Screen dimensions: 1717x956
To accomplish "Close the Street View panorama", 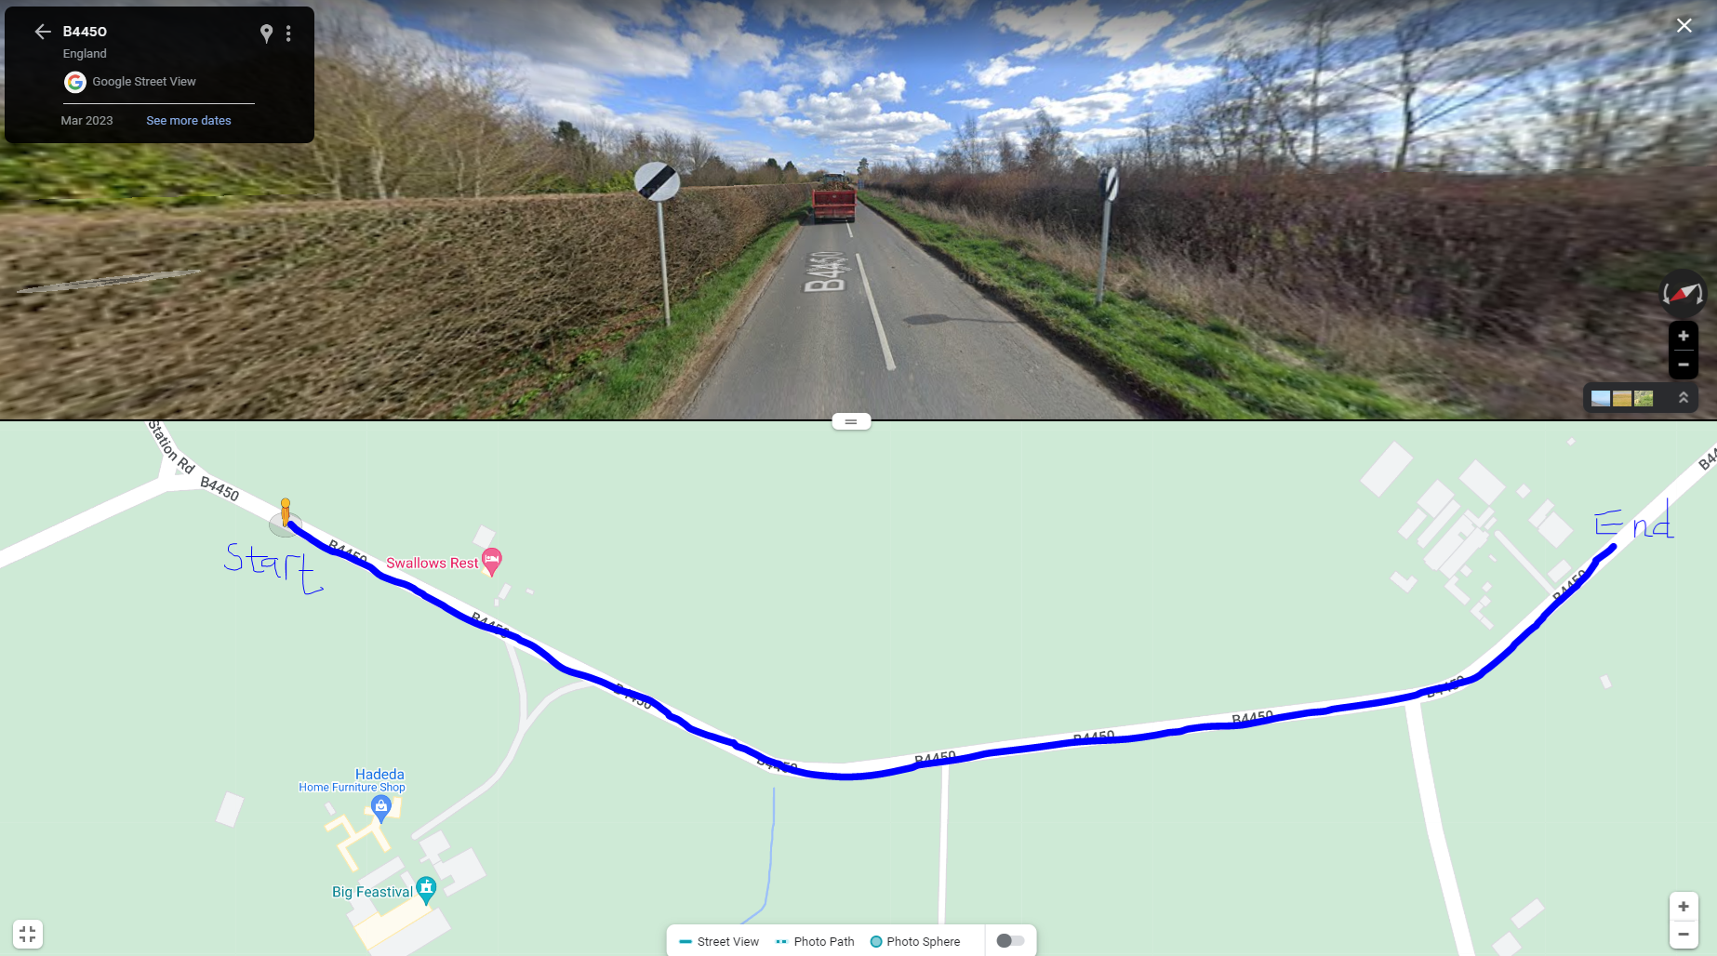I will pyautogui.click(x=1684, y=26).
